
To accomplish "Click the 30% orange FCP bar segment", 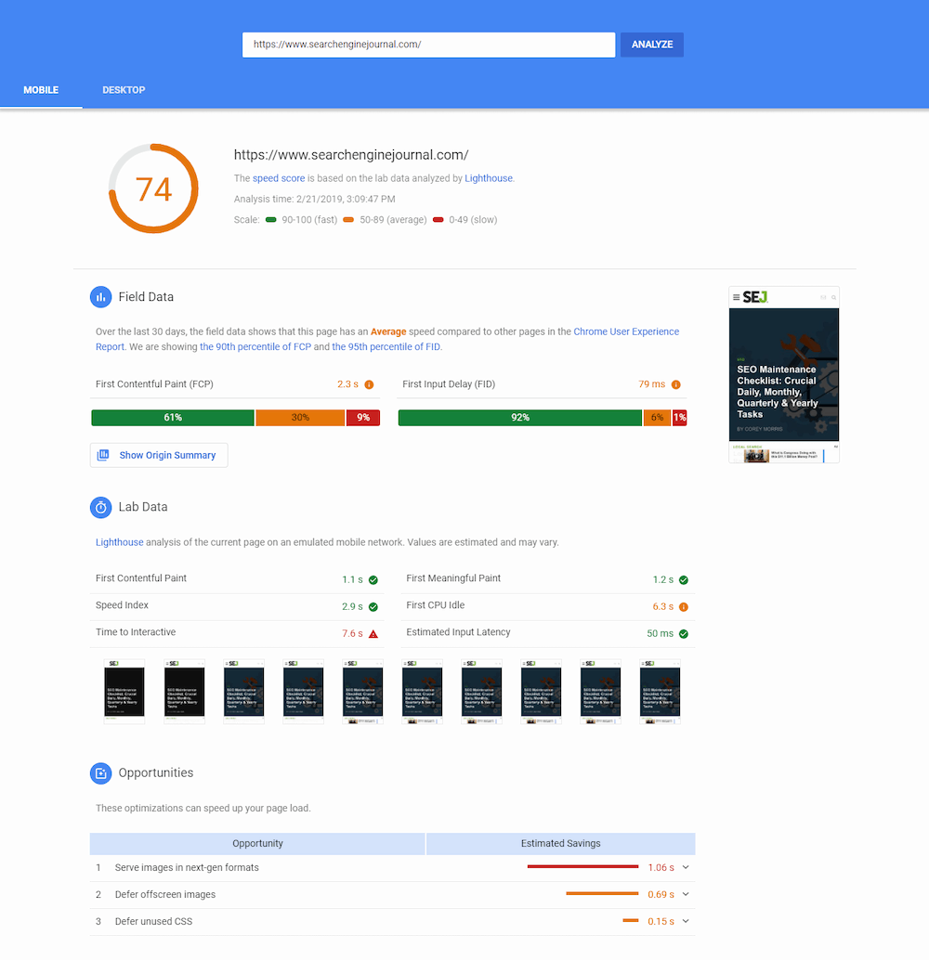I will (x=300, y=418).
